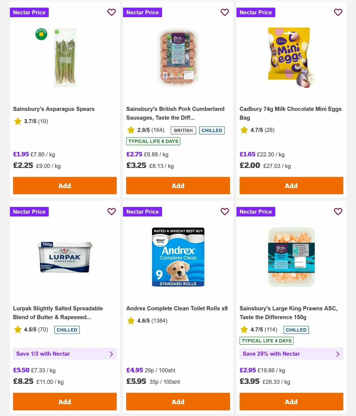The height and width of the screenshot is (416, 356).
Task: Select the TYPICAL LIFE 6 DAYS label
Action: (153, 141)
